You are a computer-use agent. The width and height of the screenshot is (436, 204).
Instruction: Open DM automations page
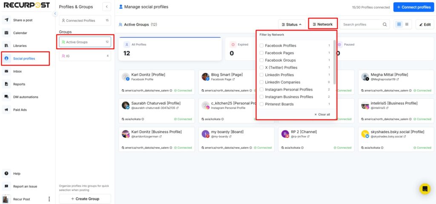point(25,97)
